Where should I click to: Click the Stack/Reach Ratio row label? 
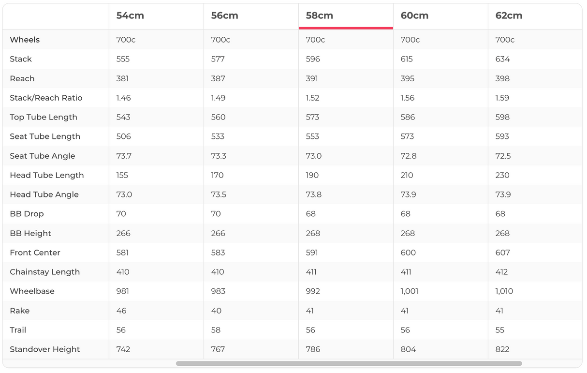point(46,98)
